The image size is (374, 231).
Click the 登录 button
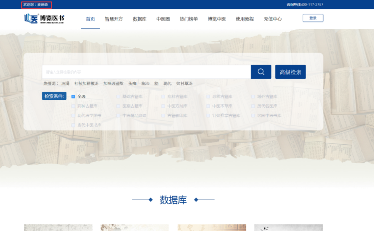(x=313, y=18)
